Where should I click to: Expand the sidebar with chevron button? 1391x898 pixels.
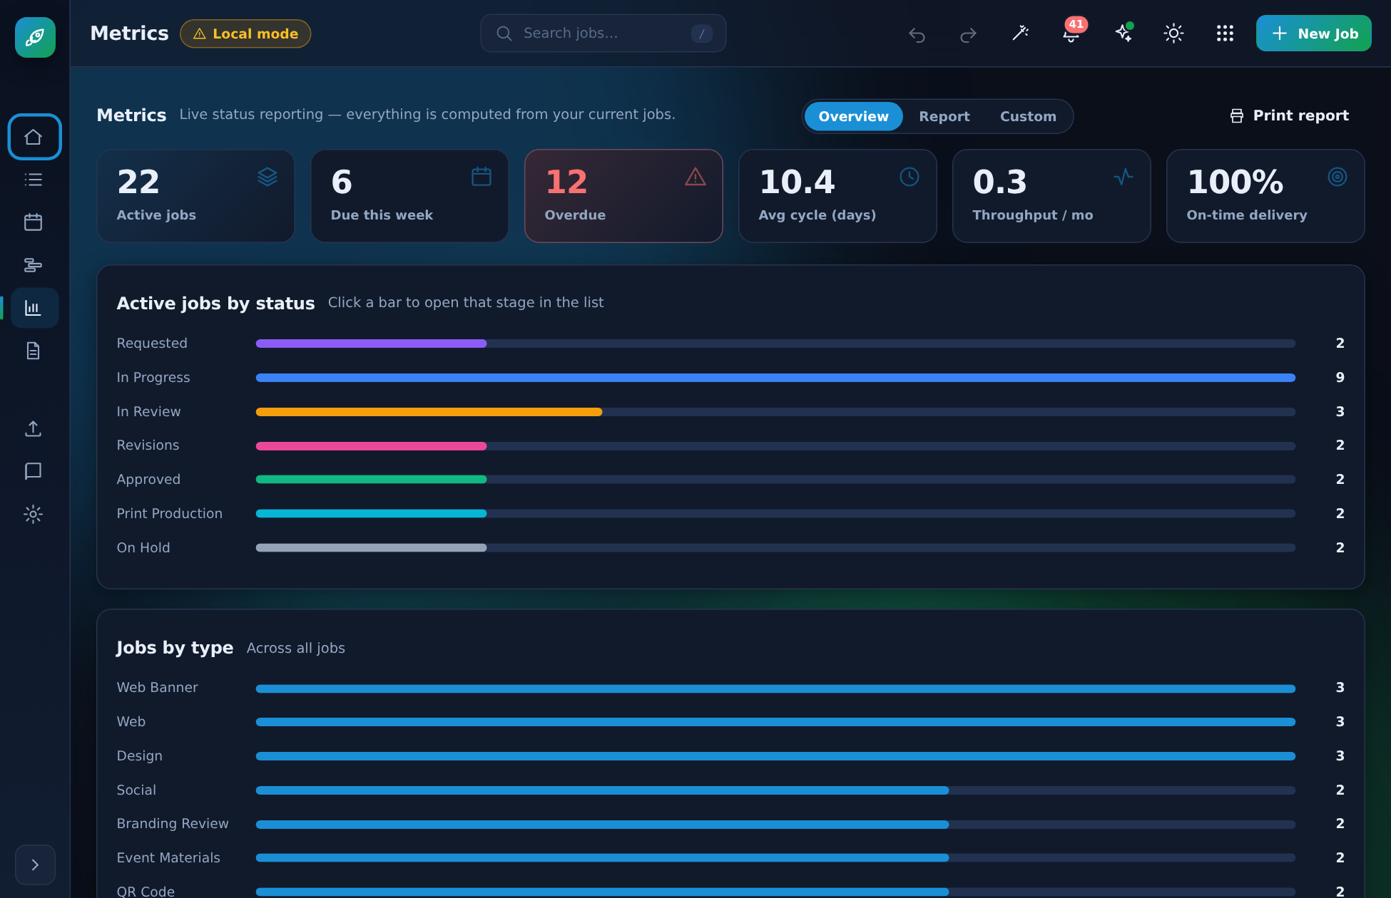point(35,865)
